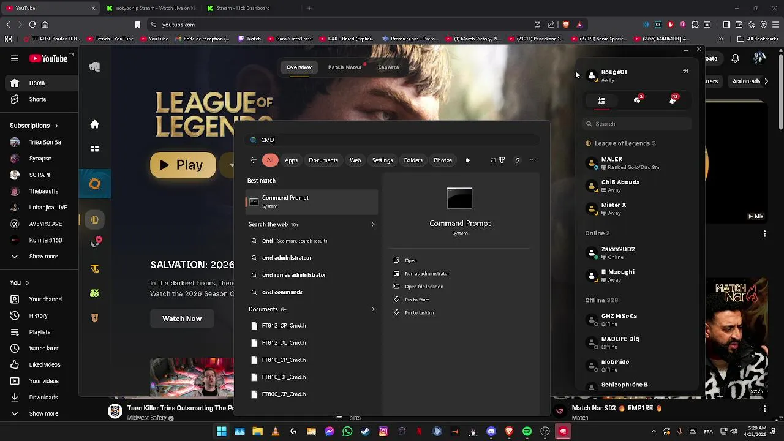Select the Valorant game icon

(94, 243)
